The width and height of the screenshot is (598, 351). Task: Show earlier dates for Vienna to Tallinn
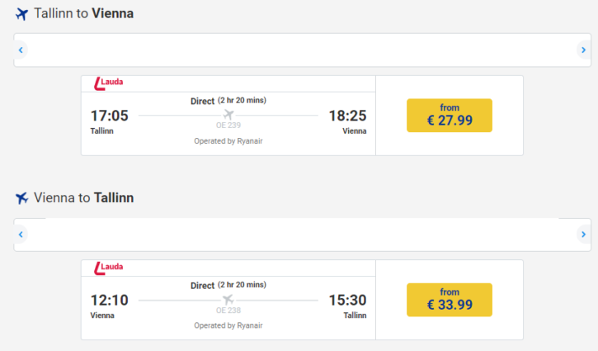pyautogui.click(x=21, y=235)
